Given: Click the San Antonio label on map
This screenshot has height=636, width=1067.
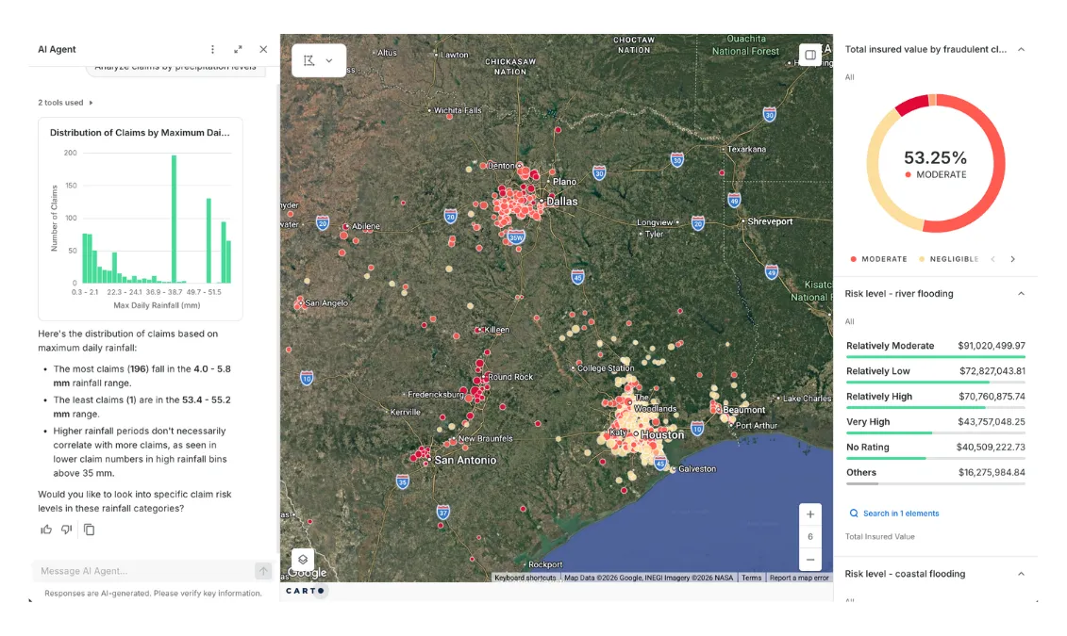Looking at the screenshot, I should click(465, 460).
